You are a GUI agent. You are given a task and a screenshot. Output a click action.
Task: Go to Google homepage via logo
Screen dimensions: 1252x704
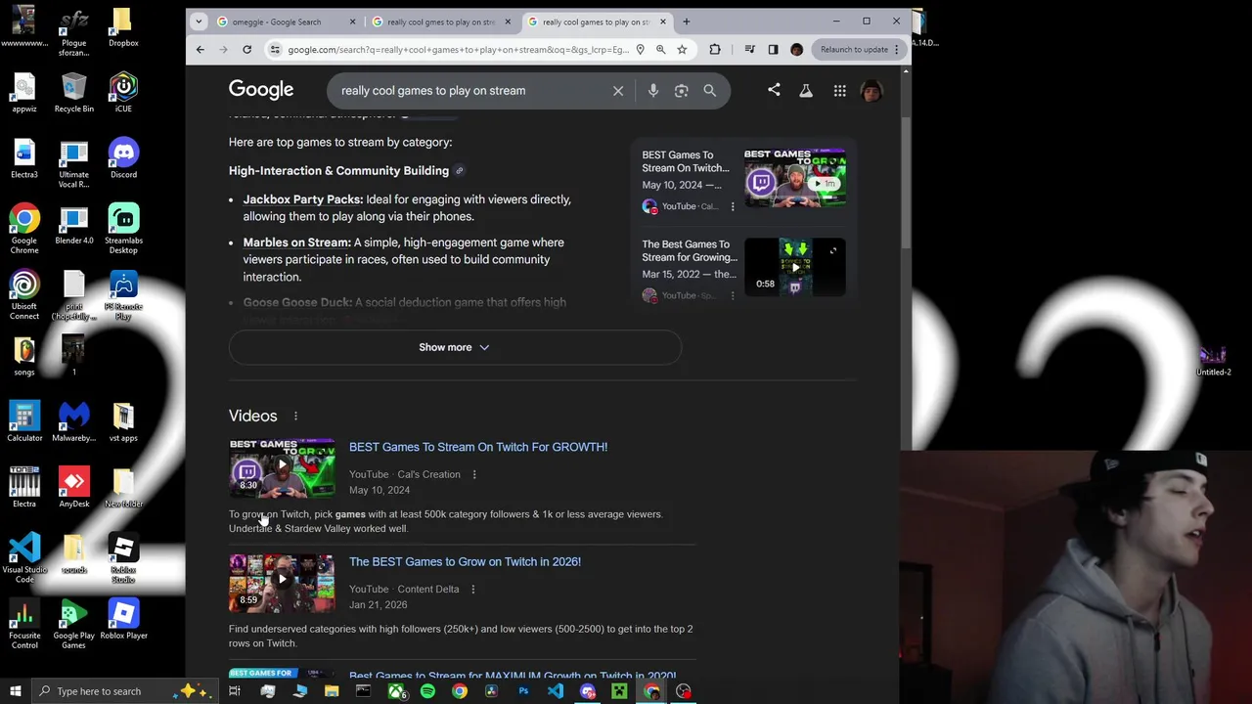tap(261, 90)
